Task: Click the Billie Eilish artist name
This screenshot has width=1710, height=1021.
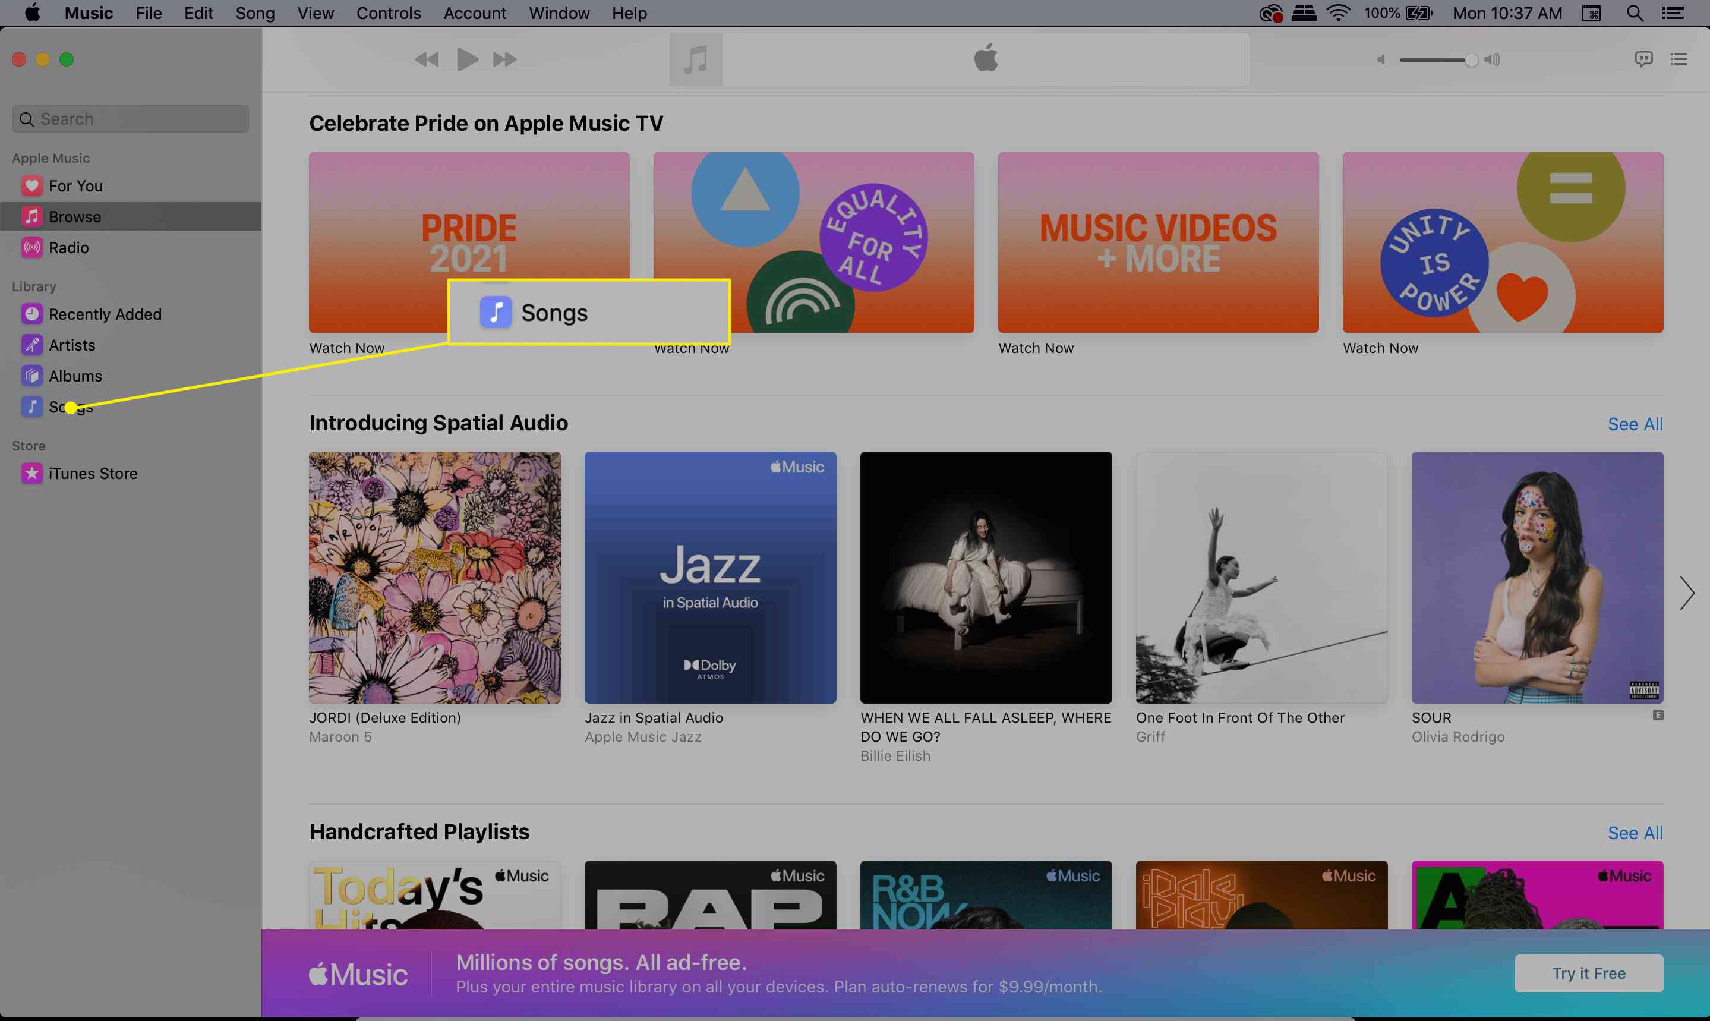Action: [895, 756]
